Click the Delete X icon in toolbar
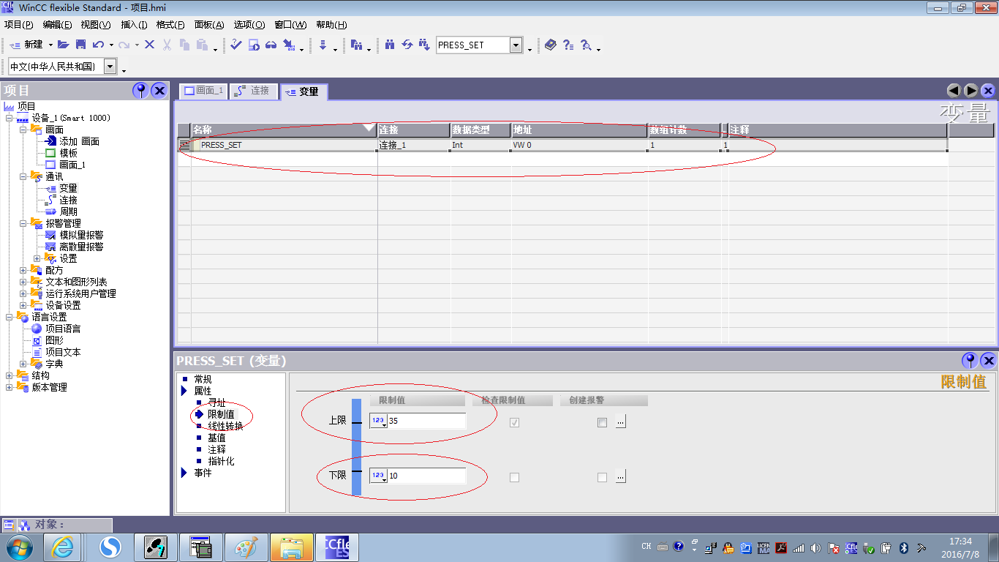The height and width of the screenshot is (562, 999). (149, 45)
